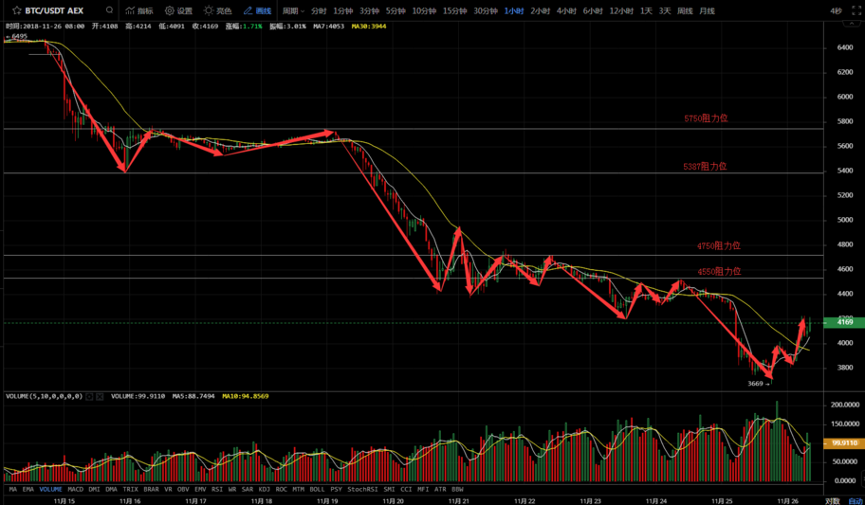Select the EMA indicator
The height and width of the screenshot is (505, 865).
point(28,489)
